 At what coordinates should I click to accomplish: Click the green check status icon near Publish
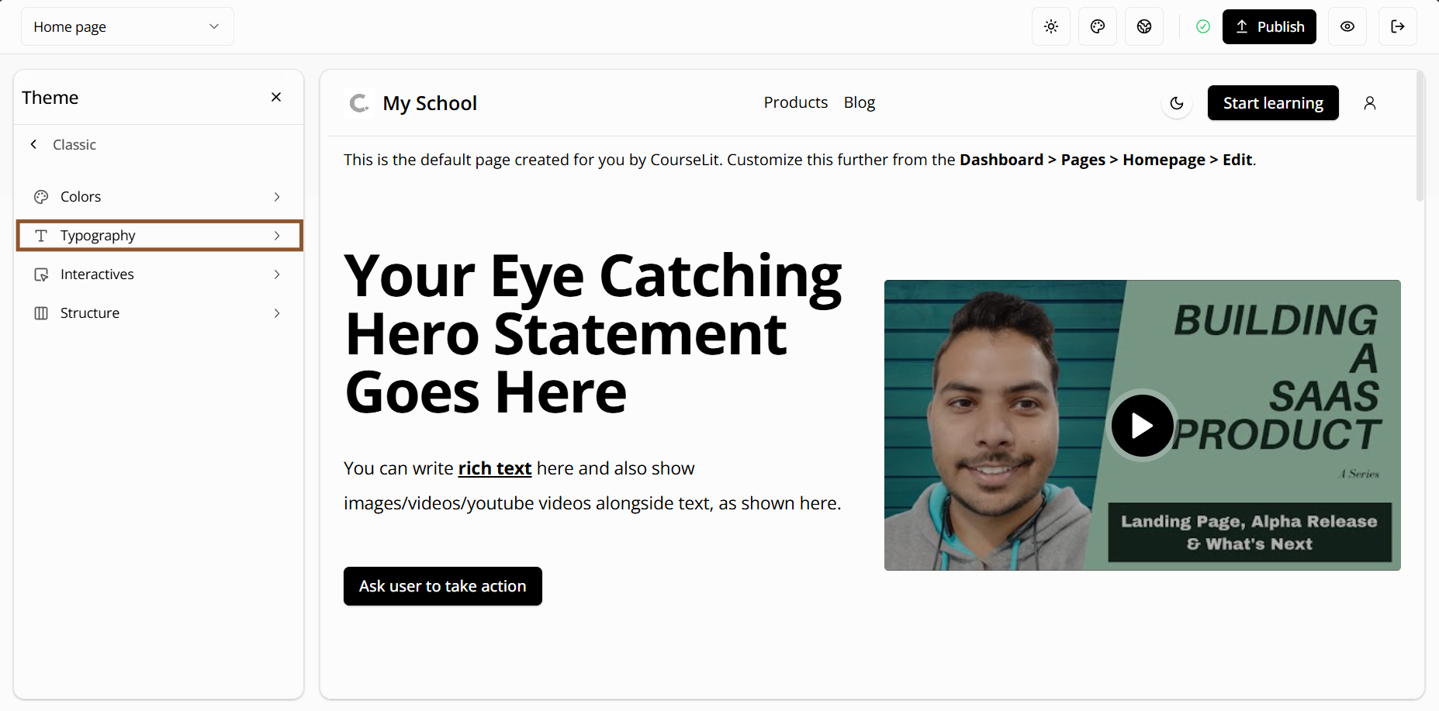[1202, 26]
